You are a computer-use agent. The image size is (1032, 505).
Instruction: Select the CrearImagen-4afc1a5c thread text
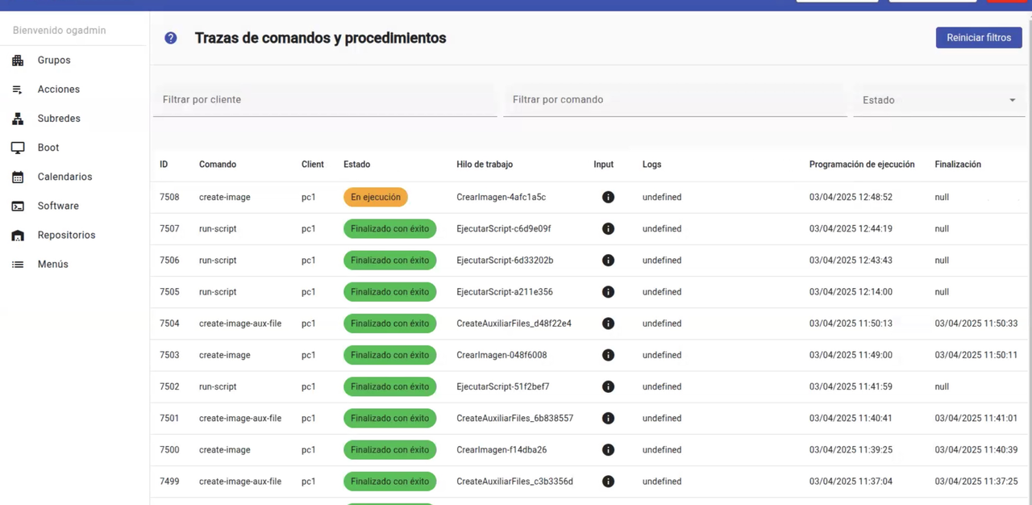pyautogui.click(x=501, y=197)
